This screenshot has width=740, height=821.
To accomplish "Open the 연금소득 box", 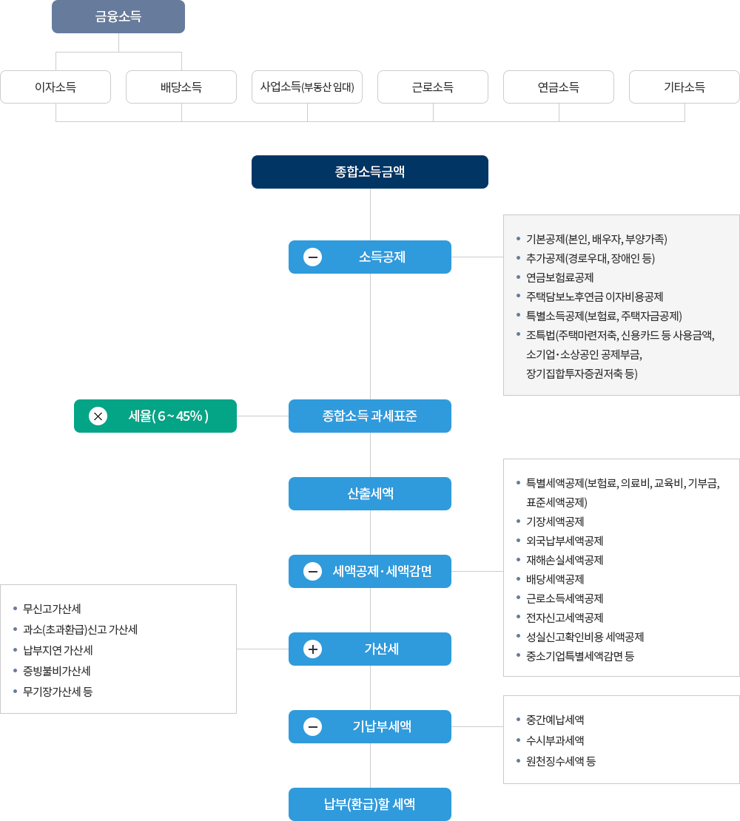I will click(559, 87).
